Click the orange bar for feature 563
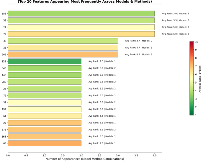 (x=63, y=54)
